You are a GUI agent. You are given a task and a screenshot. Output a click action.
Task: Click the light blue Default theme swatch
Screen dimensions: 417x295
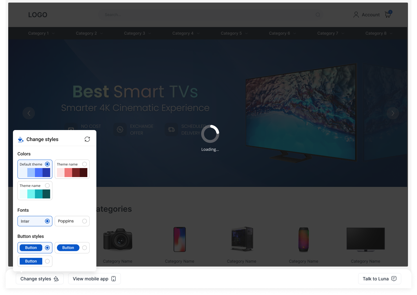[31, 173]
